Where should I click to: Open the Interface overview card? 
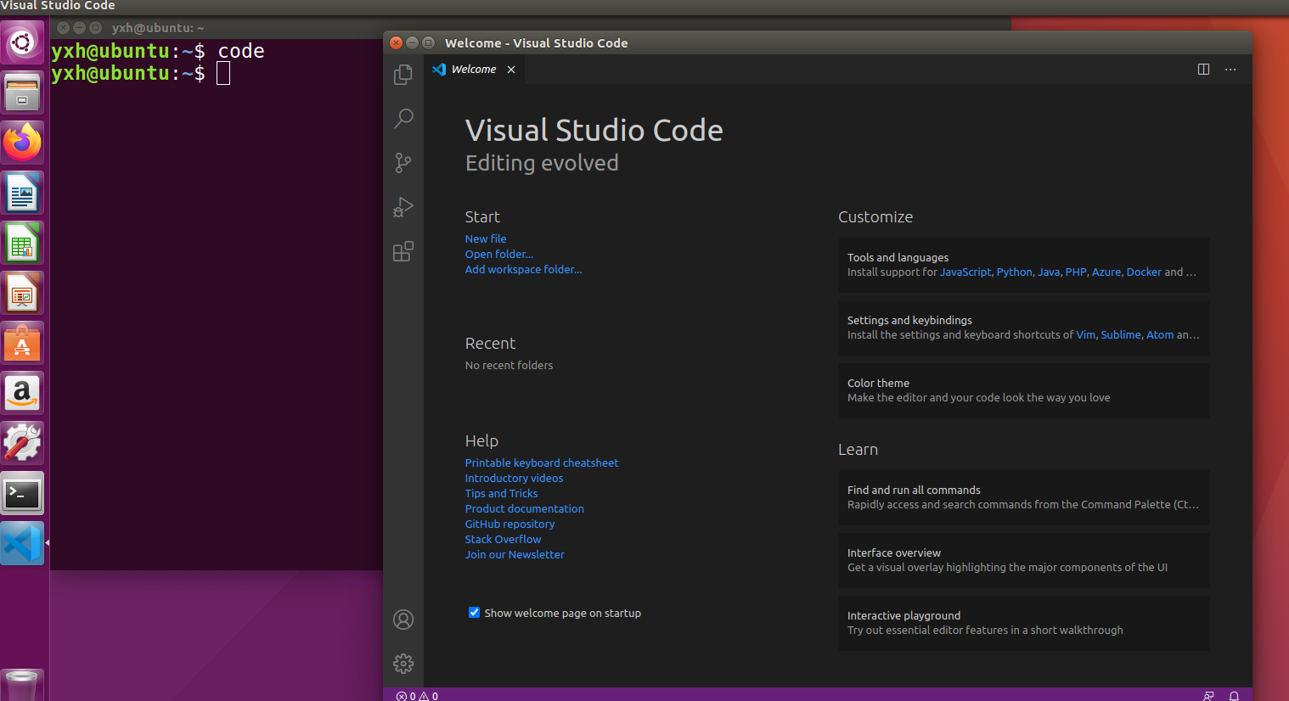click(1024, 560)
